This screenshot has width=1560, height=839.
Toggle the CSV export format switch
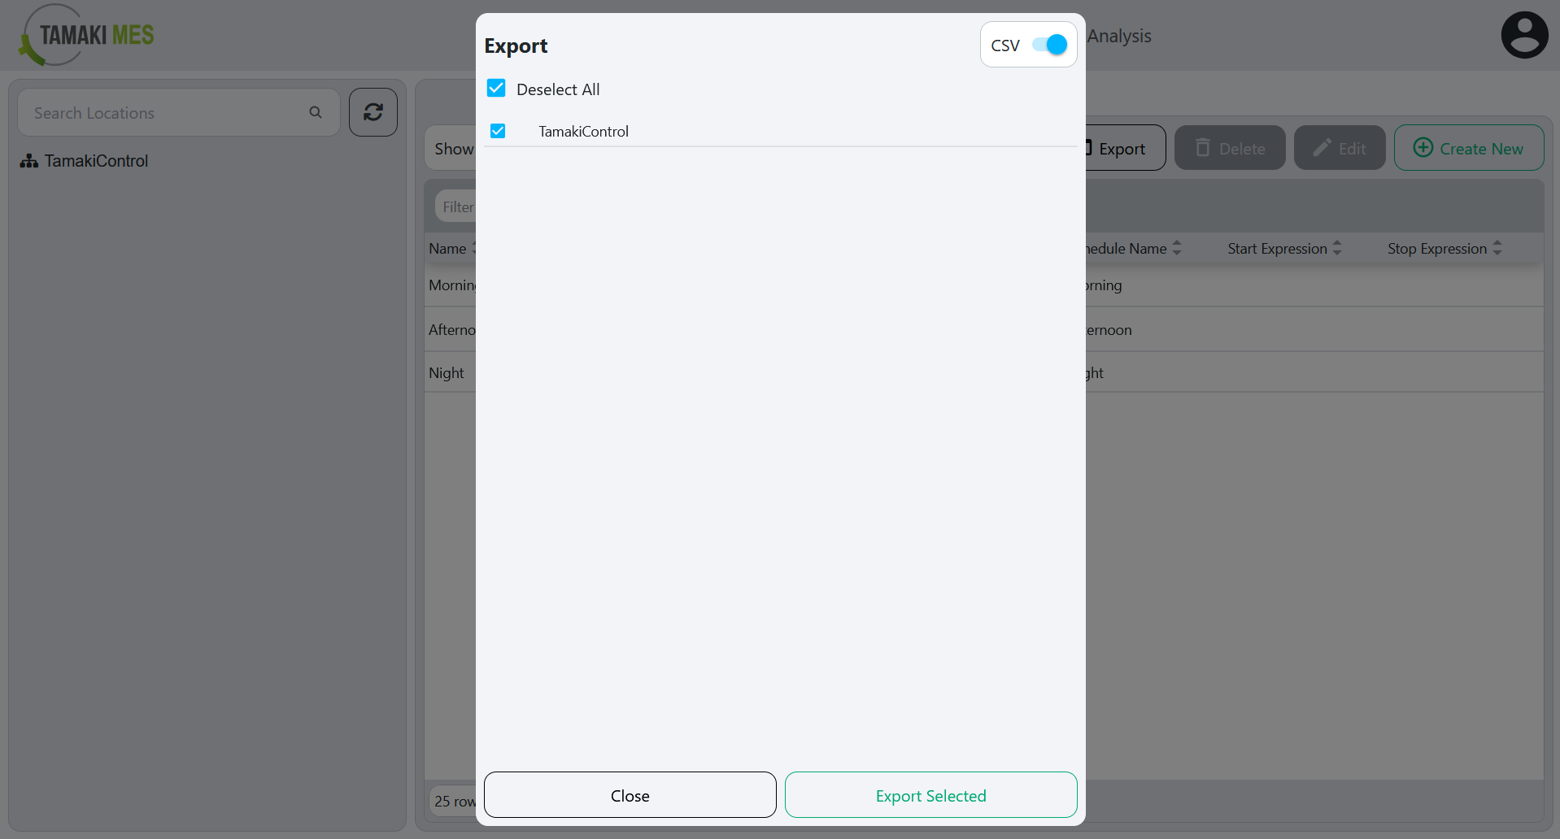coord(1050,45)
